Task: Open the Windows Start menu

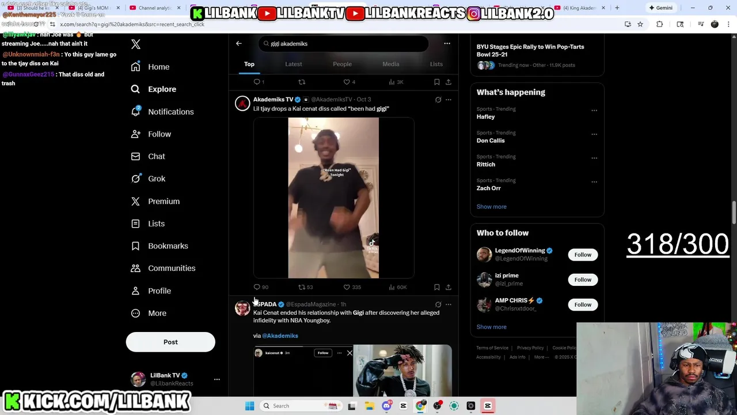Action: [249, 406]
